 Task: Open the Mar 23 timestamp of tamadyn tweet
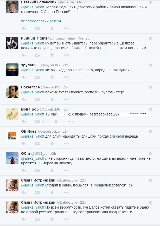(x=82, y=2)
